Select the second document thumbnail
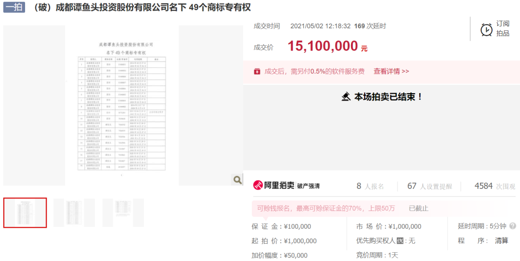The width and height of the screenshot is (520, 261). click(74, 212)
